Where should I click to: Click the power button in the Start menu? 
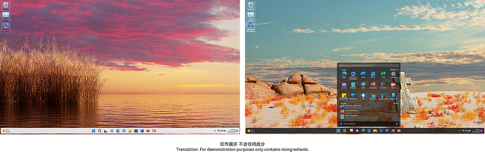tap(397, 124)
